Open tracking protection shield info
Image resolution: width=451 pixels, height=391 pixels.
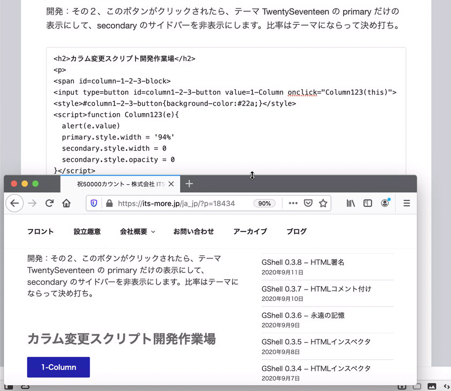pos(94,203)
